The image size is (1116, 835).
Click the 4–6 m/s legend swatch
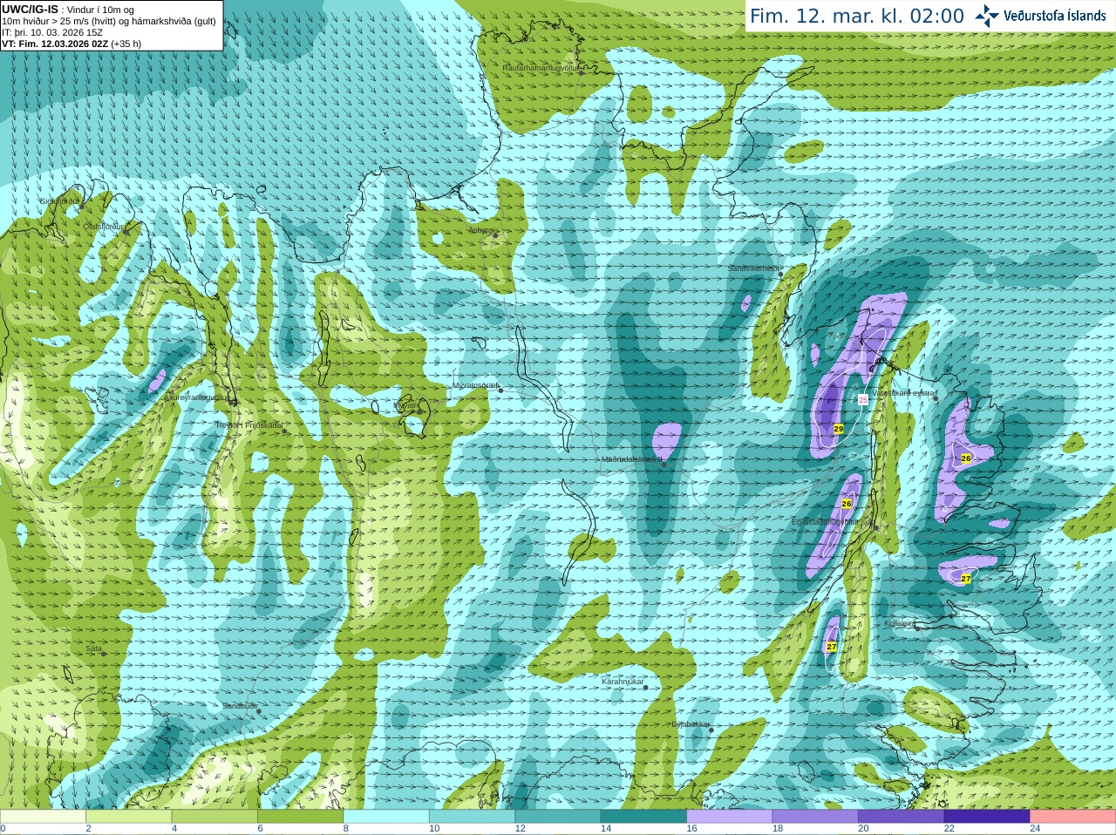click(214, 817)
